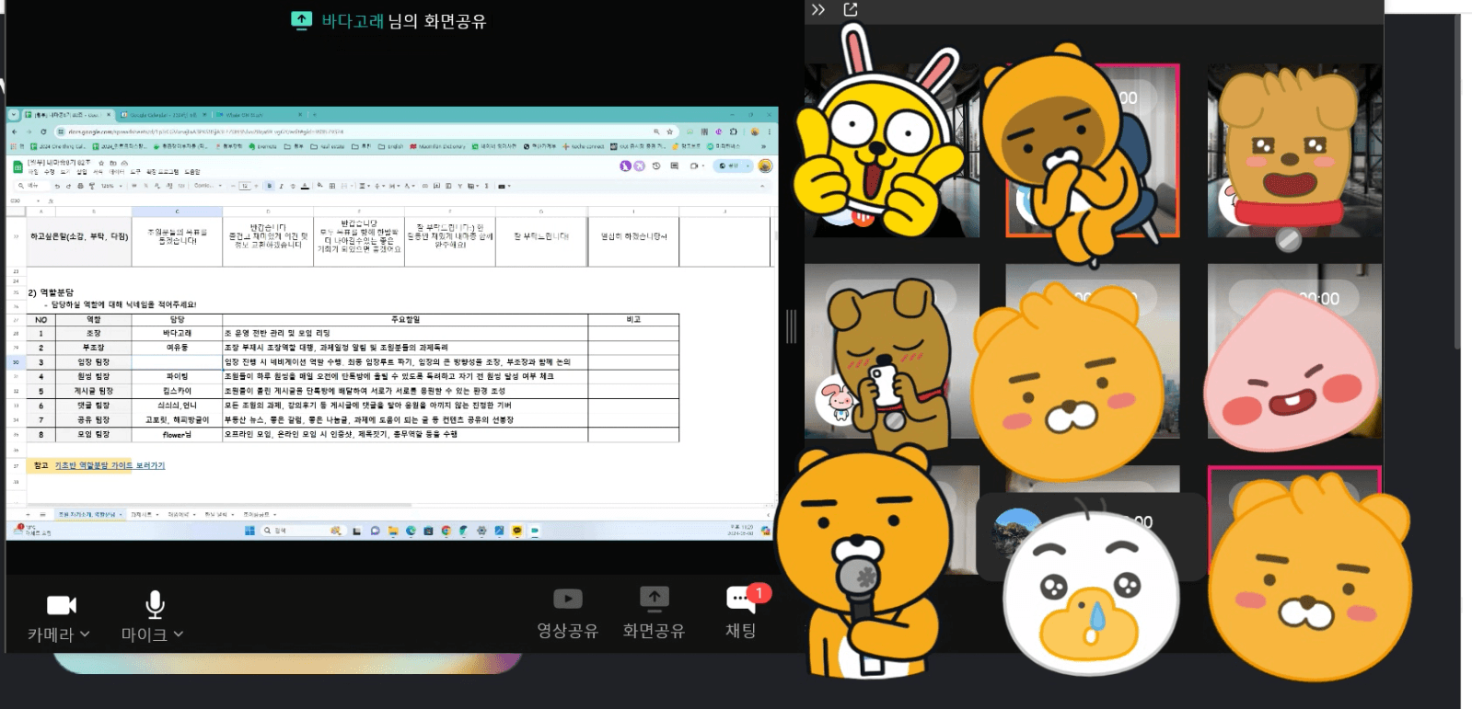Click the Windows Start button in shared taskbar
The height and width of the screenshot is (709, 1472).
(x=249, y=531)
